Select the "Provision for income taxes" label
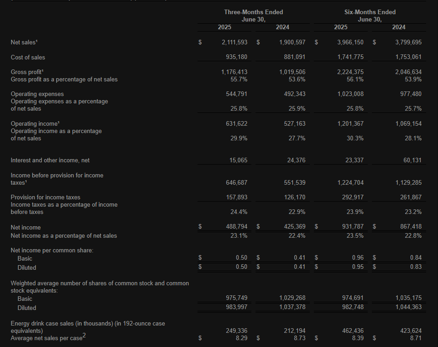Image resolution: width=438 pixels, height=347 pixels. click(x=45, y=197)
